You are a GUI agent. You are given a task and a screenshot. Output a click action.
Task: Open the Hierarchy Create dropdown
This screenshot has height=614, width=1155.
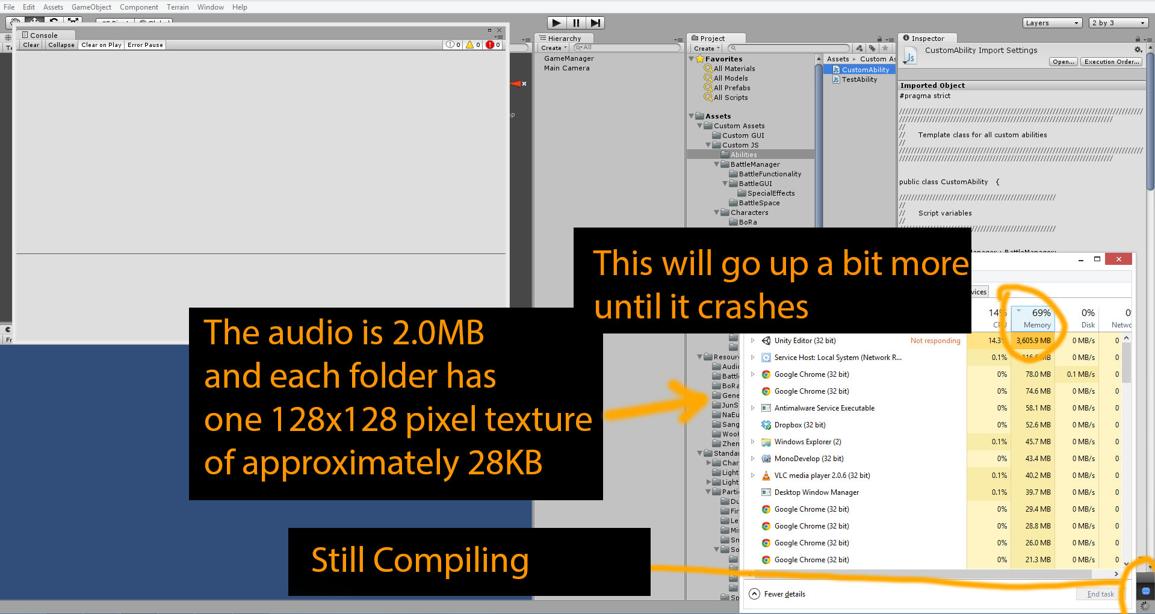(554, 48)
